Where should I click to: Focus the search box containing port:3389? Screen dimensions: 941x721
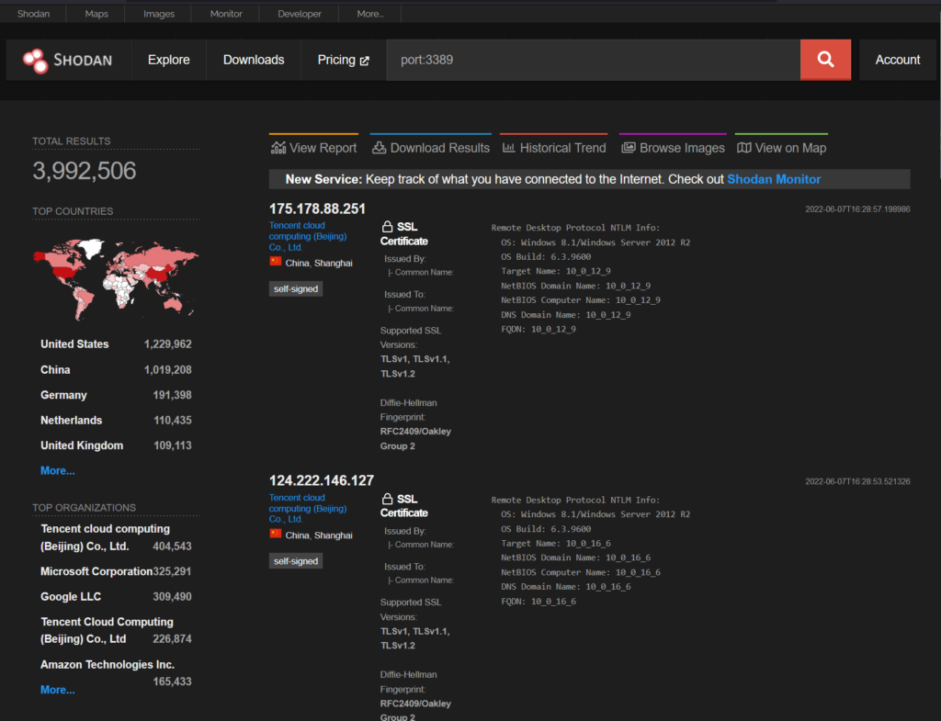594,60
